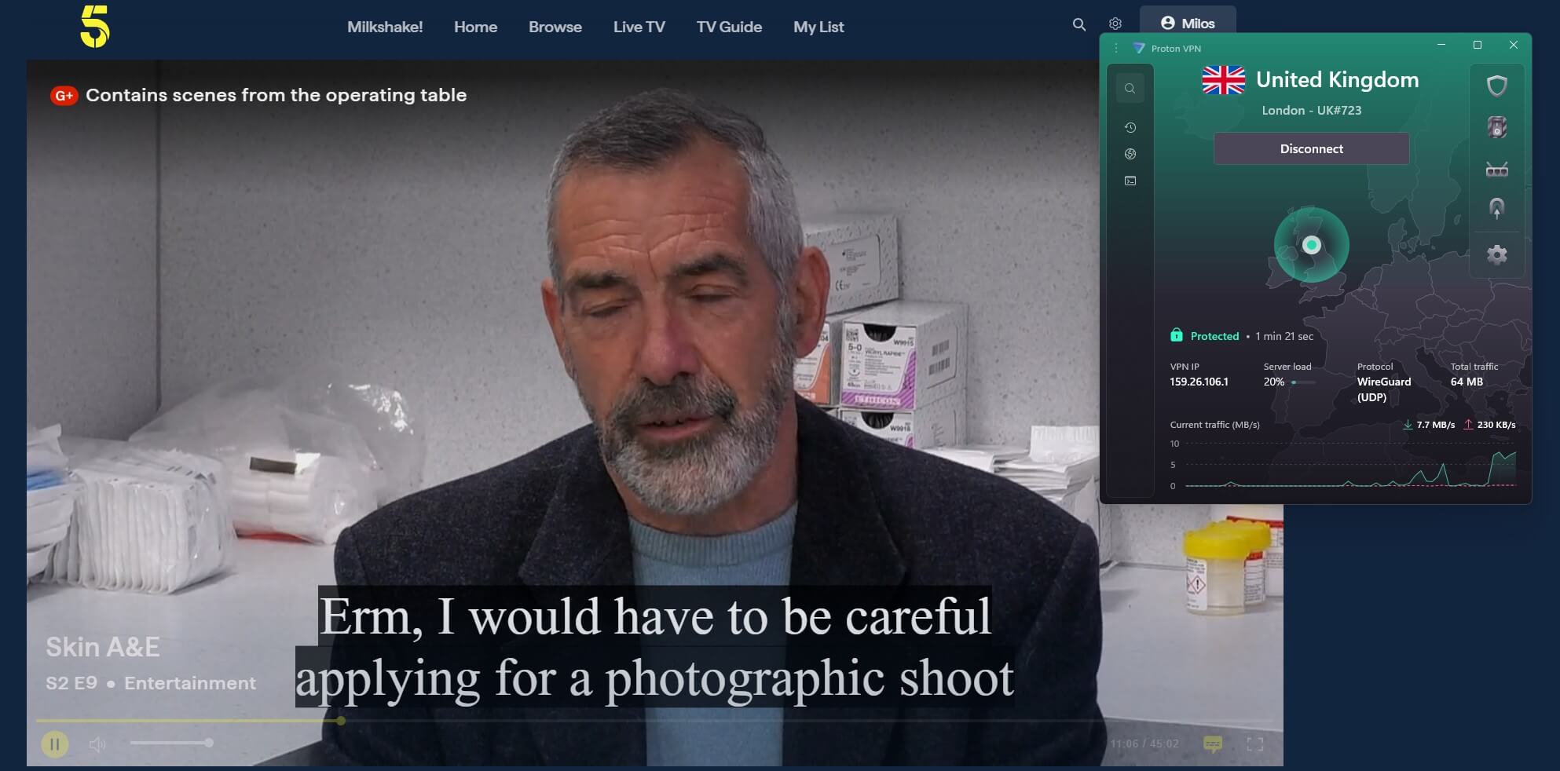
Task: Switch to Live TV
Action: click(639, 27)
